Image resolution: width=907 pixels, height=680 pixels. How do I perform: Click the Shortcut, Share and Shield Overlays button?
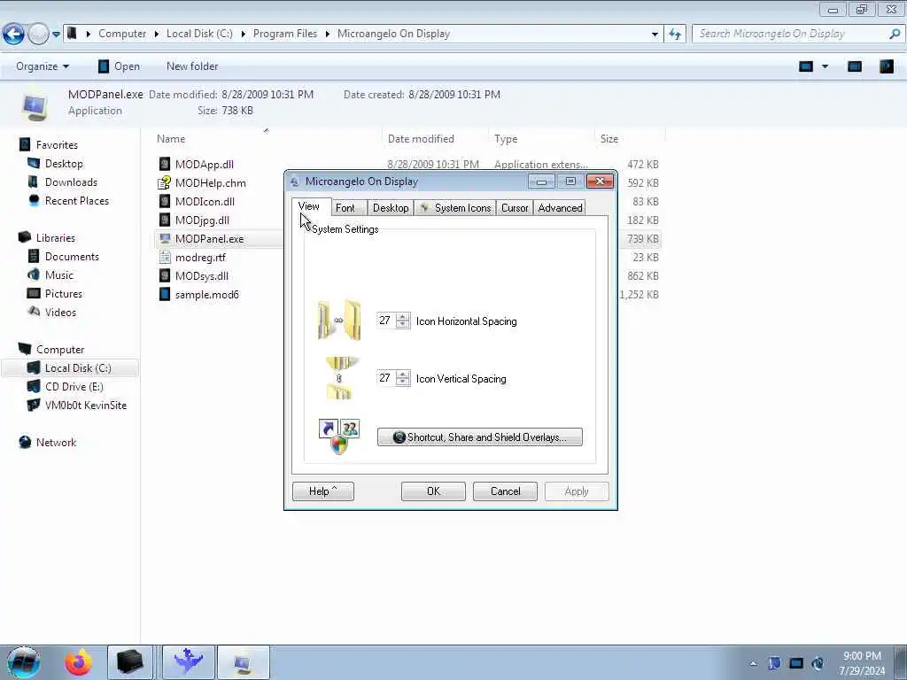(479, 437)
